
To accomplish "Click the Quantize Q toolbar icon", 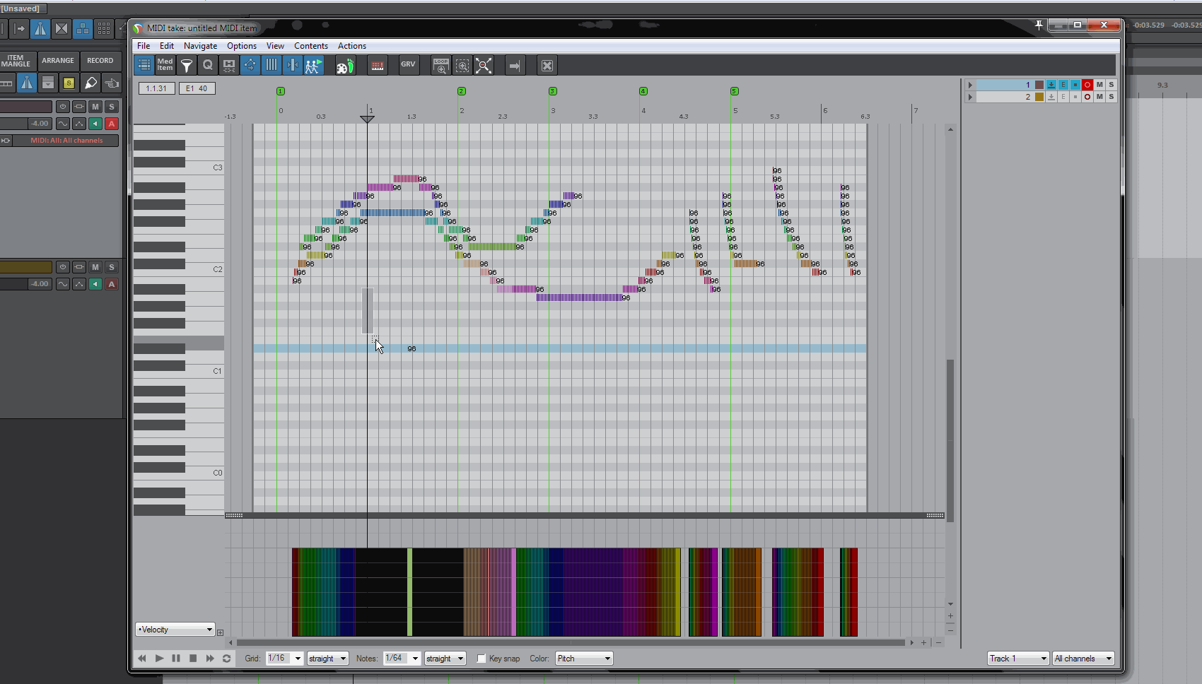I will click(208, 66).
